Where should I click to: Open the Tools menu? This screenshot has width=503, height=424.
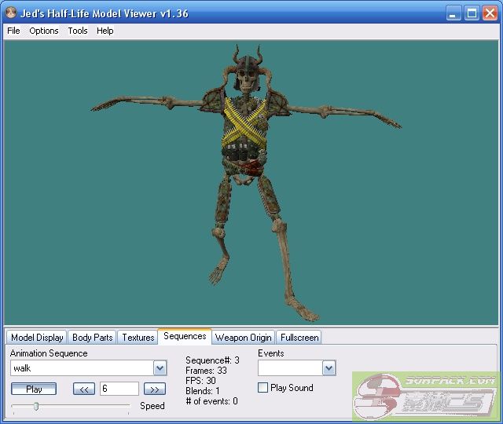tap(78, 31)
